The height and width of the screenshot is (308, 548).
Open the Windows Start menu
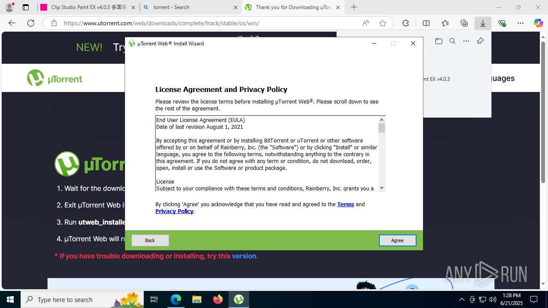point(10,299)
